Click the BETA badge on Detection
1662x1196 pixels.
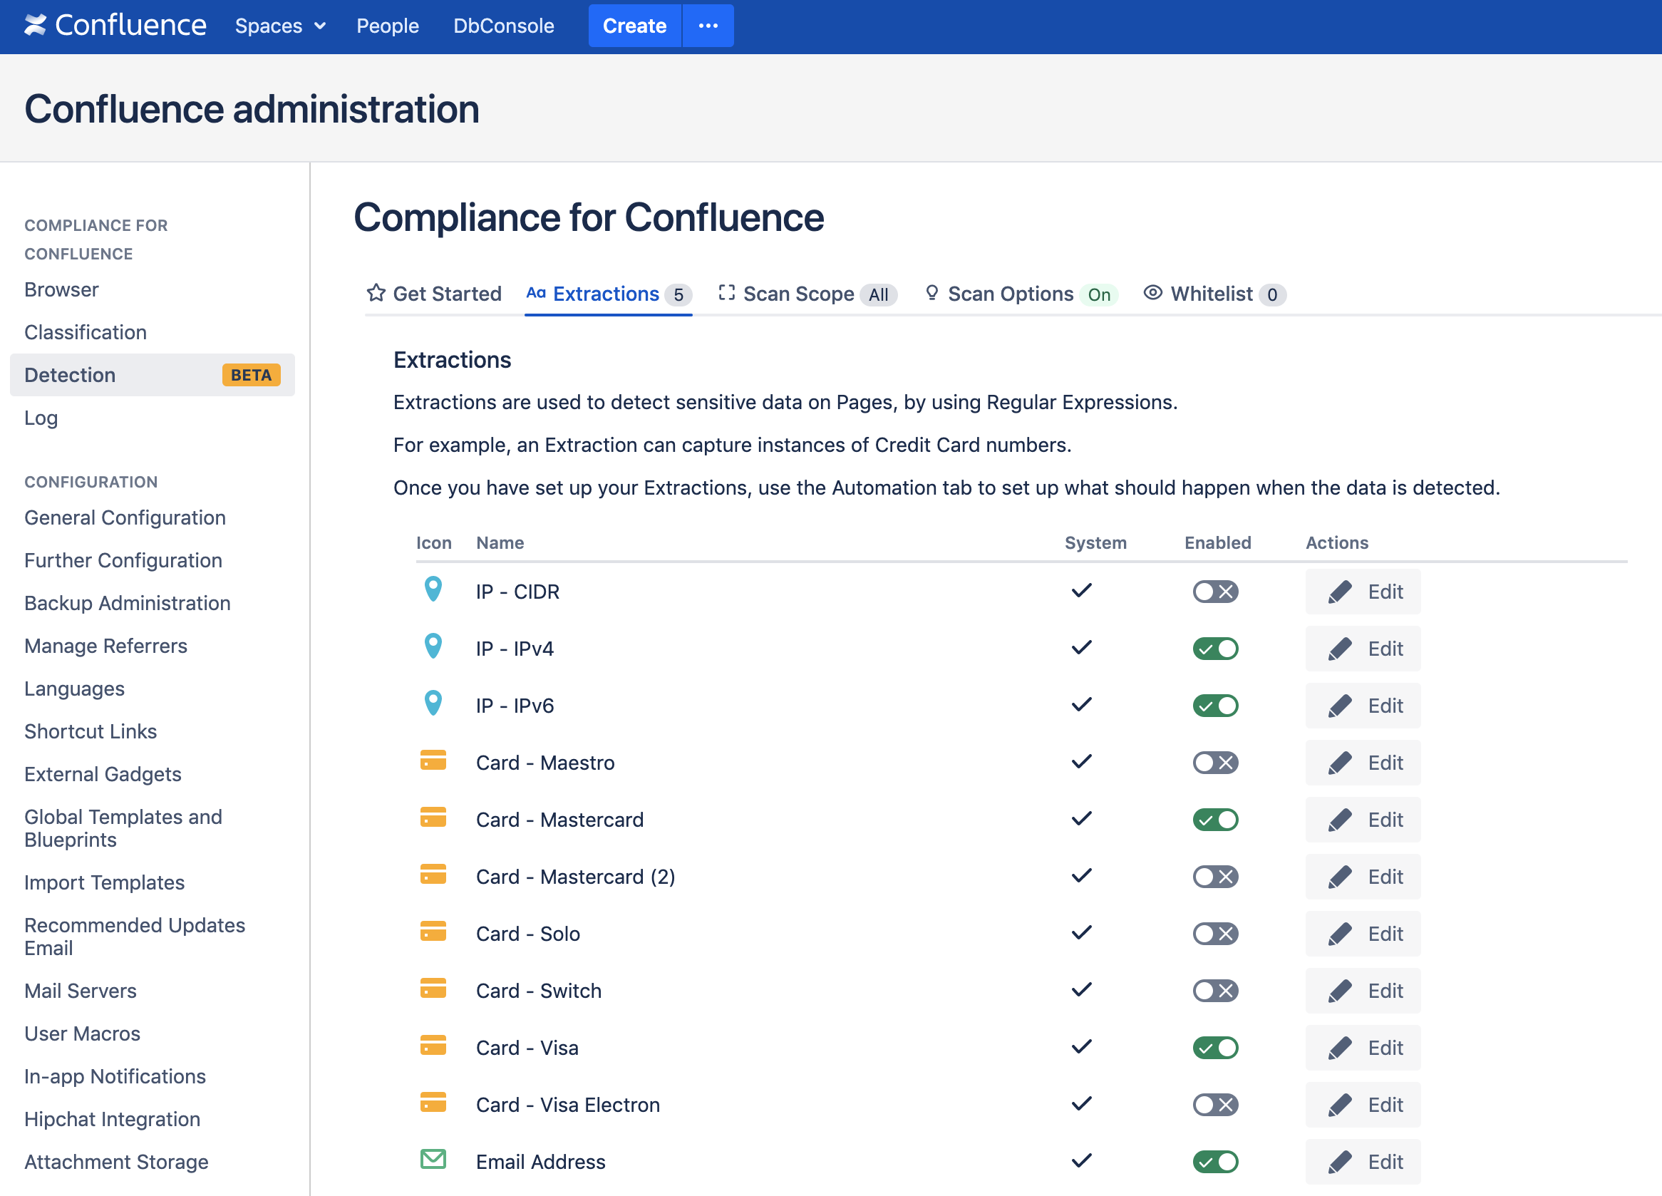[x=251, y=375]
